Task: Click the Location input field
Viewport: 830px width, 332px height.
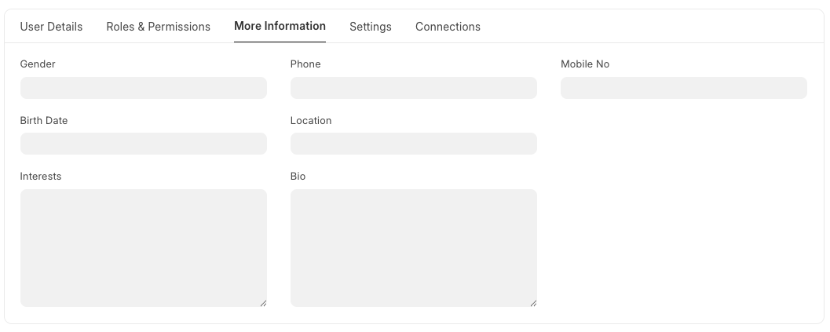Action: [413, 144]
